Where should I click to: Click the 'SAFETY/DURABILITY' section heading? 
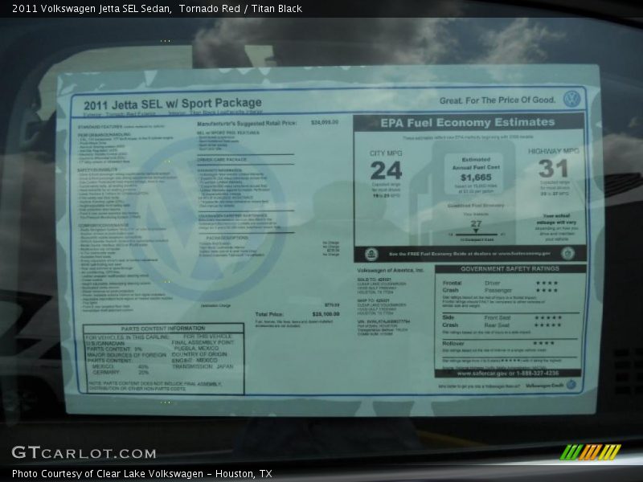(97, 170)
